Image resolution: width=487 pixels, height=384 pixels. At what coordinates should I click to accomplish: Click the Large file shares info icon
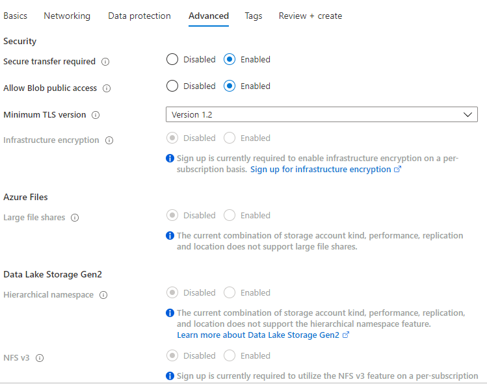[75, 218]
